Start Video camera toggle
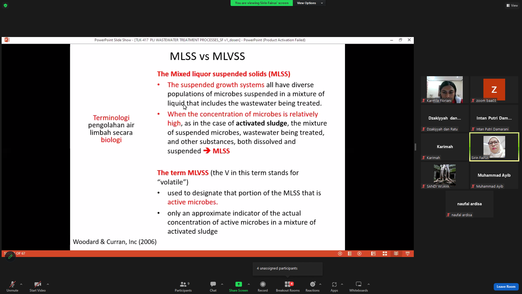Viewport: 522px width, 294px height. click(38, 286)
